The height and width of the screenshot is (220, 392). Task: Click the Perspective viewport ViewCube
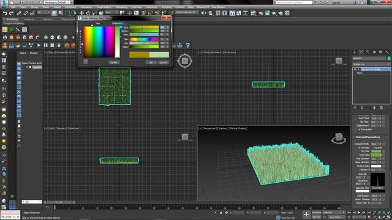click(x=339, y=138)
